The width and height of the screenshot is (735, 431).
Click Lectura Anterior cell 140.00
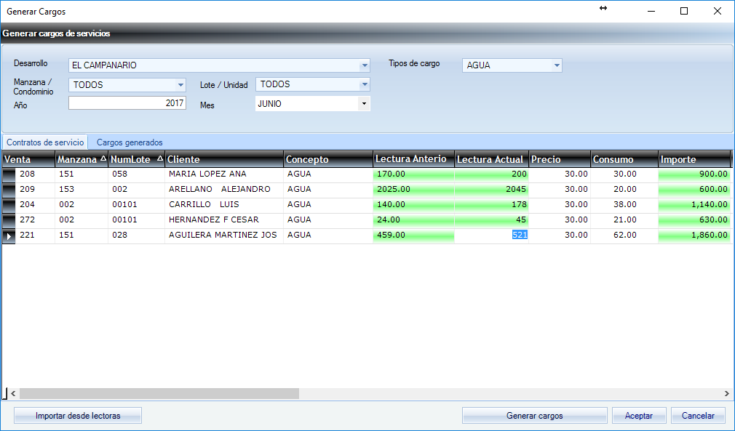pyautogui.click(x=413, y=204)
